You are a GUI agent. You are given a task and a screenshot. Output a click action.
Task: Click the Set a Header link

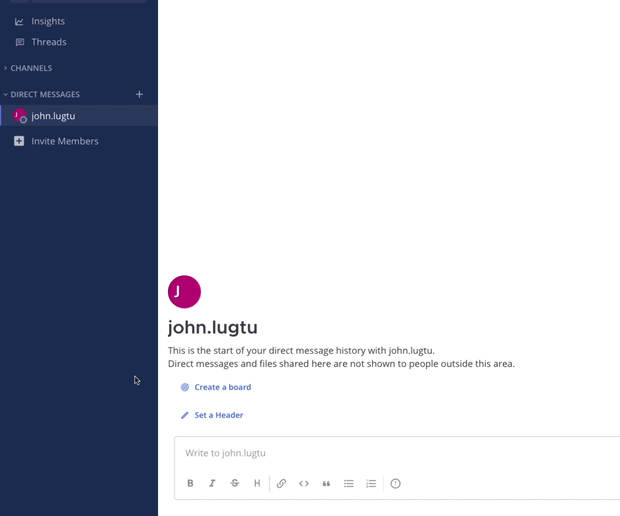(219, 415)
